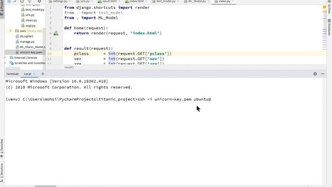The height and width of the screenshot is (187, 332).
Task: Close the result.html editor tab
Action: coord(119,1)
